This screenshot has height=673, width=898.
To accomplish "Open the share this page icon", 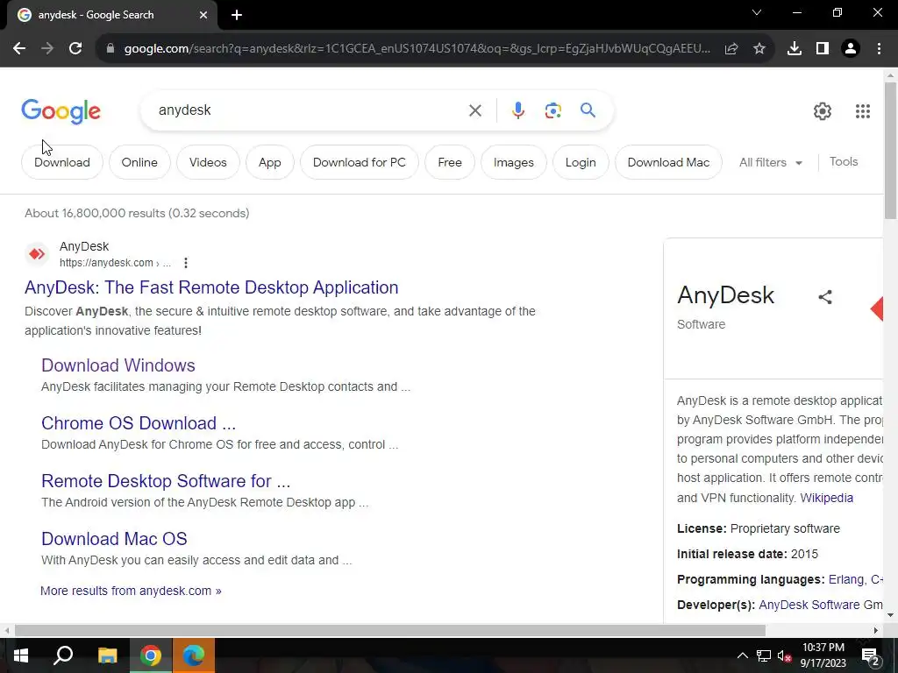I will pyautogui.click(x=731, y=49).
